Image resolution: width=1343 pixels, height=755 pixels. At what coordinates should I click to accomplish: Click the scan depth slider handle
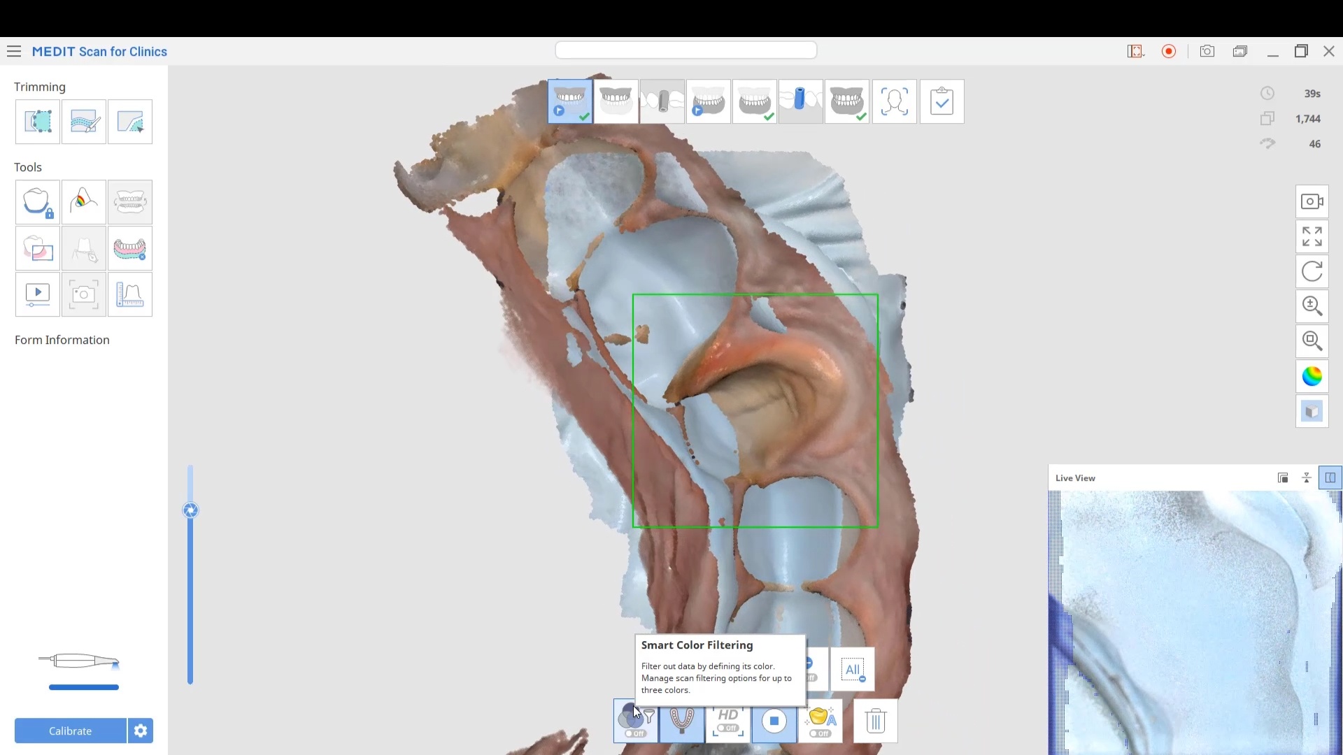[x=190, y=510]
